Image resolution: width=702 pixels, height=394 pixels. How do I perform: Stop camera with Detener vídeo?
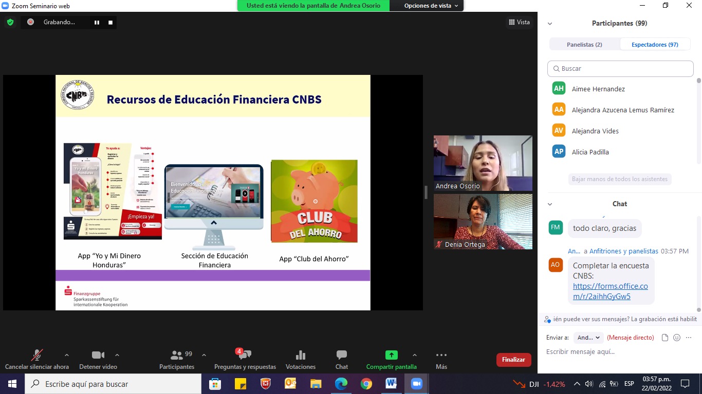click(x=98, y=360)
